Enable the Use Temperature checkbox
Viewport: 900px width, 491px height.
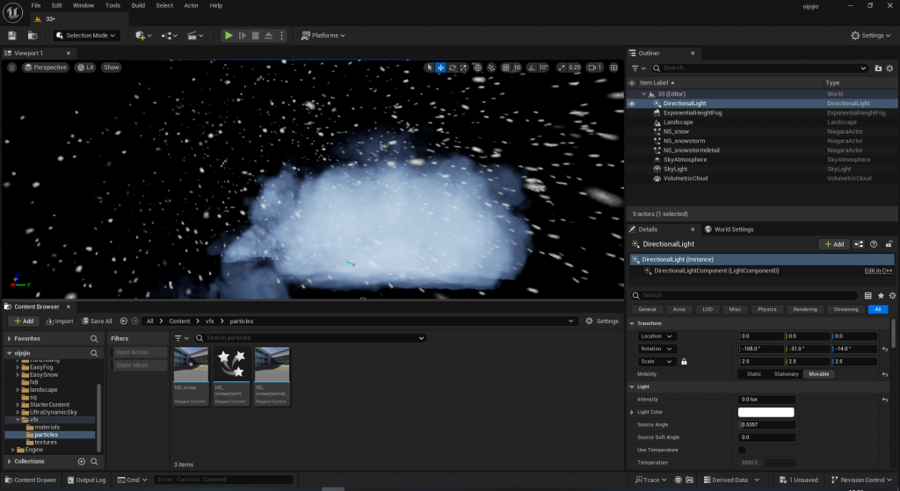pyautogui.click(x=742, y=450)
